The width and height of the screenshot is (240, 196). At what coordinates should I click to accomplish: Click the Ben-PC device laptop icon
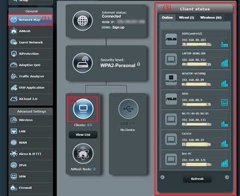tap(171, 159)
